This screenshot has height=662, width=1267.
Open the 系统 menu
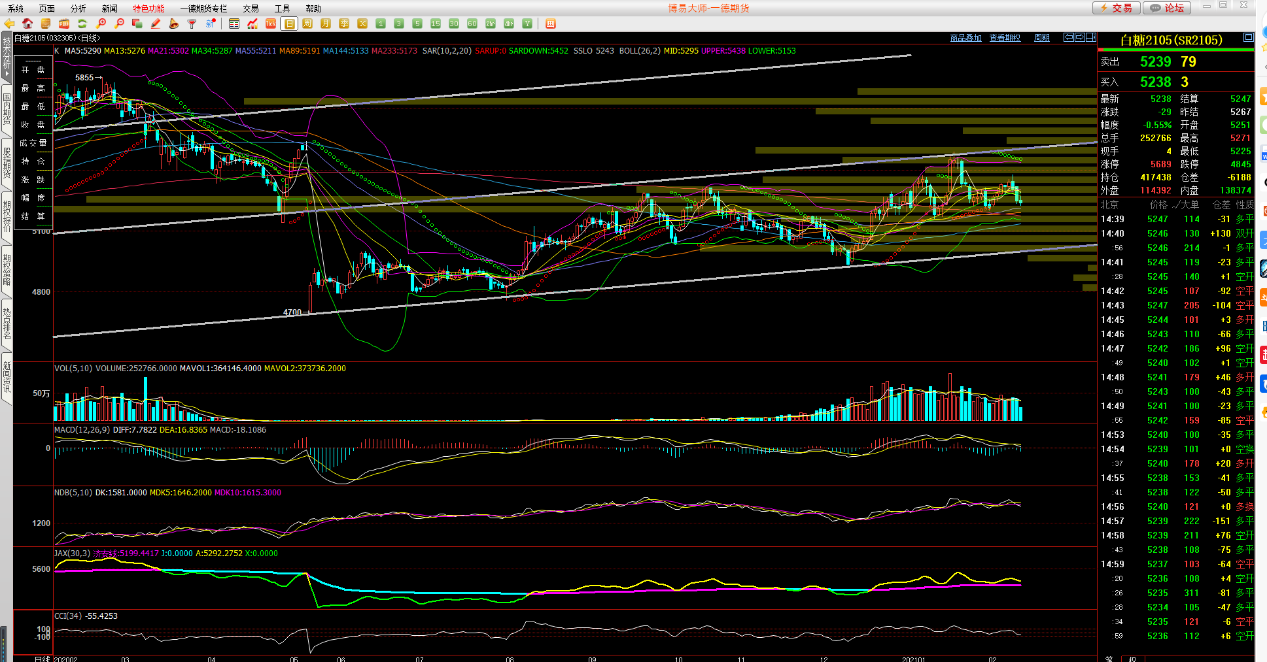point(16,8)
